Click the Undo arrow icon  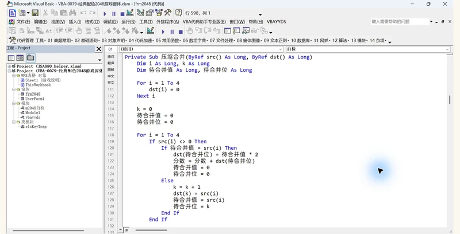[x=83, y=13]
